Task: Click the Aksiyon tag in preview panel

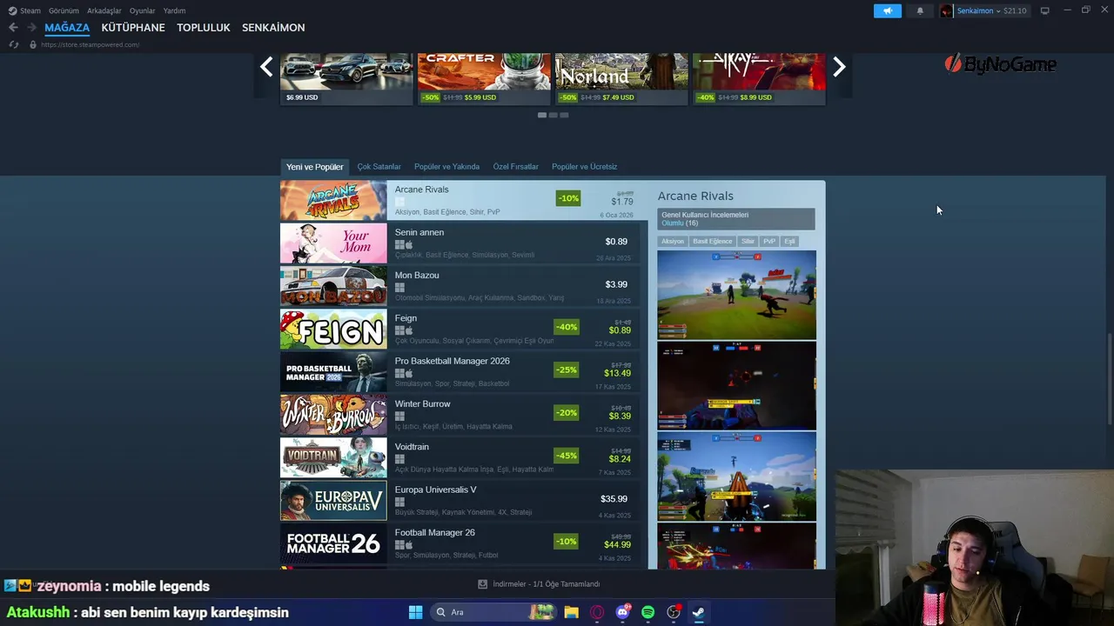Action: coord(673,242)
